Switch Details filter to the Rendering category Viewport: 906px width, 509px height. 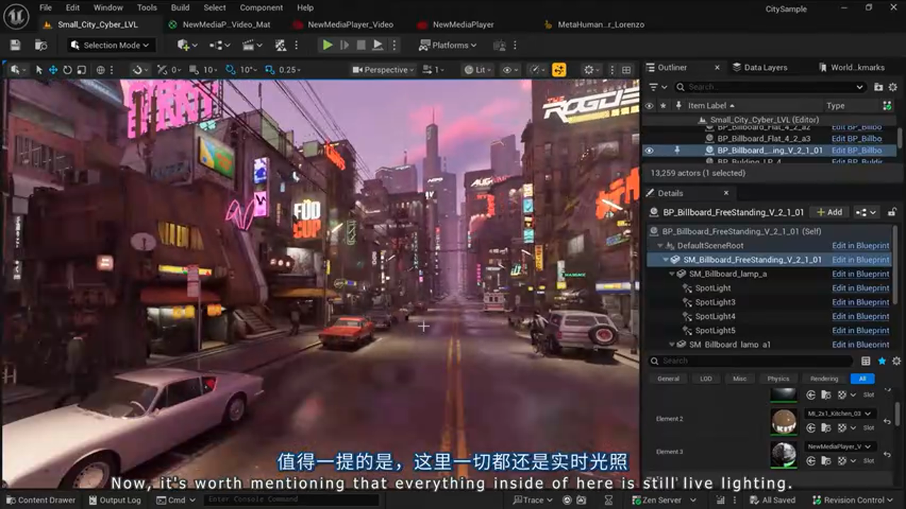click(x=824, y=378)
